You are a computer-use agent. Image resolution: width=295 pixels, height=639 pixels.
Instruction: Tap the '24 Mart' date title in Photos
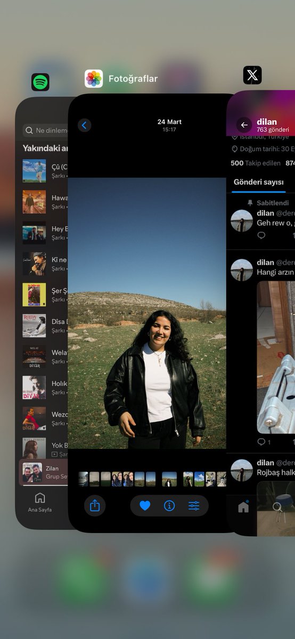(x=169, y=121)
